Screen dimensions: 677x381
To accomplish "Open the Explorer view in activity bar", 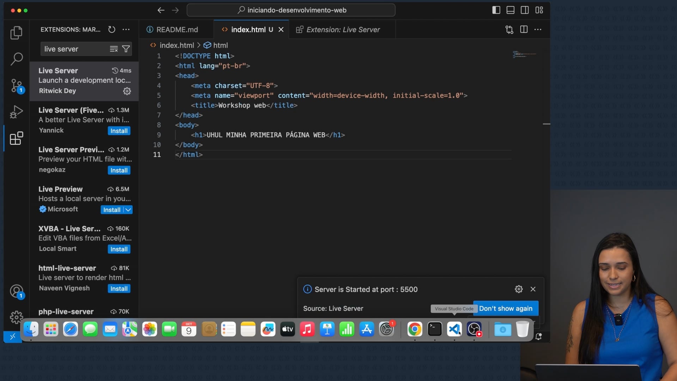I will (16, 33).
